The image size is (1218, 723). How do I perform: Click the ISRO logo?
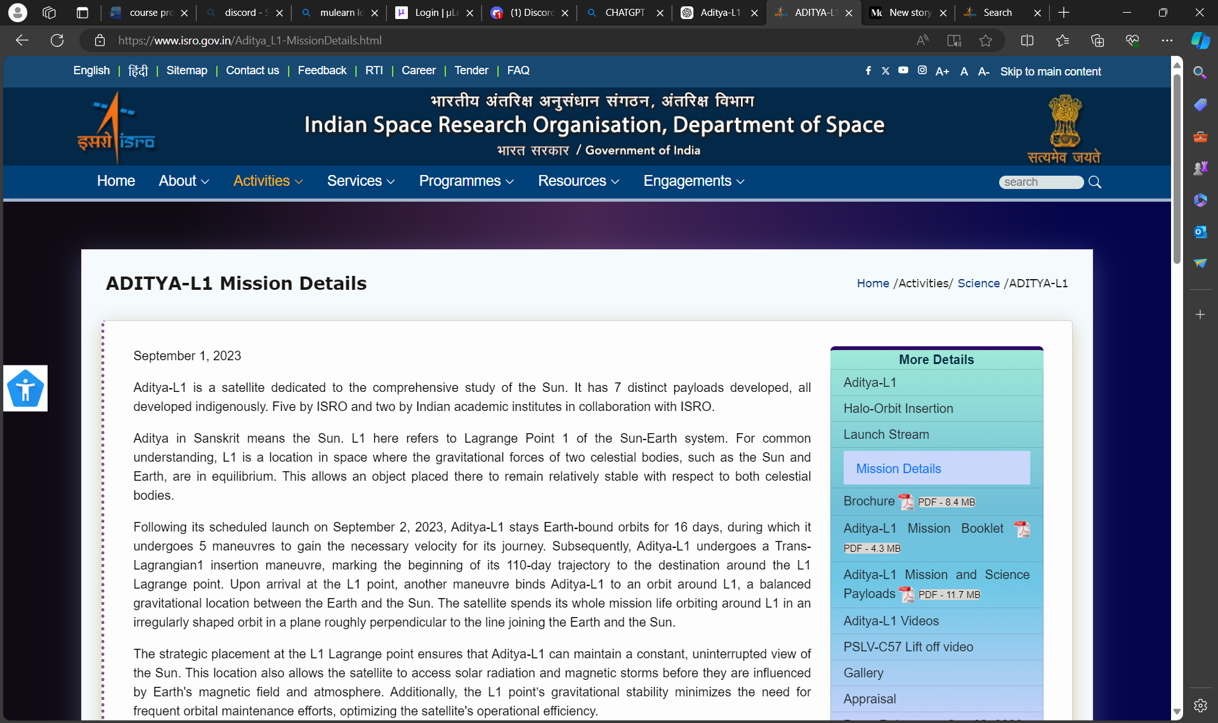[116, 127]
